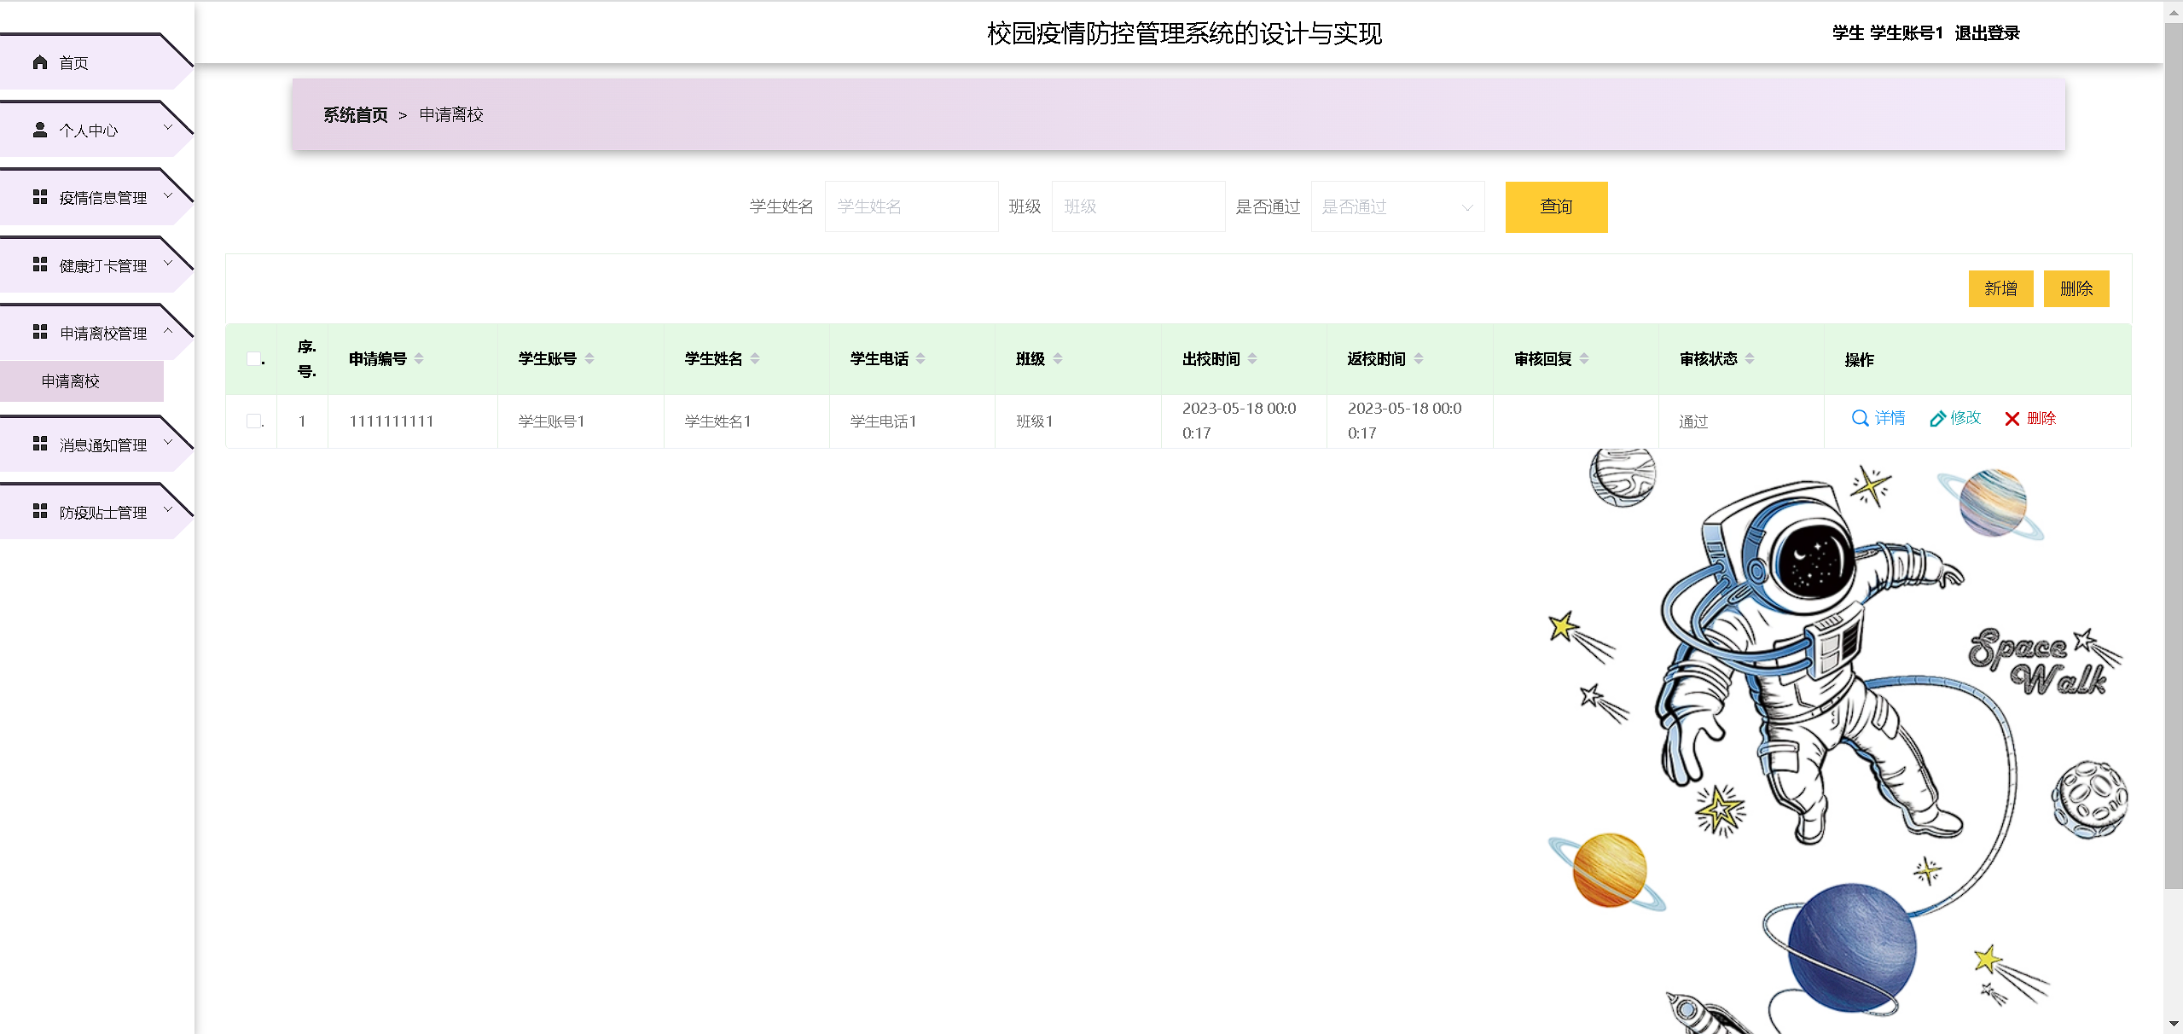Click the grid icon beside 疫情信息管理
This screenshot has width=2183, height=1034.
(39, 197)
